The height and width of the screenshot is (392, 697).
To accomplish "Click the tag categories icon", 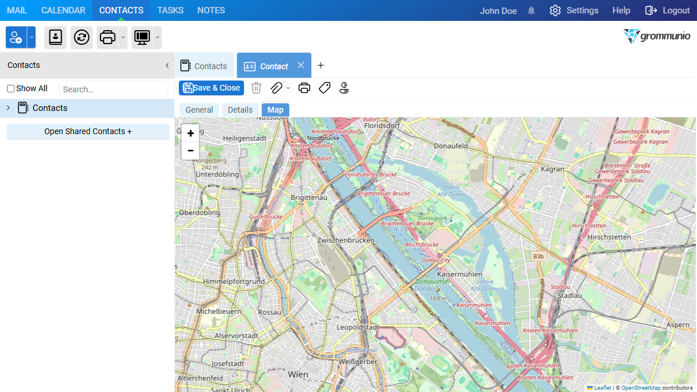I will pos(325,88).
